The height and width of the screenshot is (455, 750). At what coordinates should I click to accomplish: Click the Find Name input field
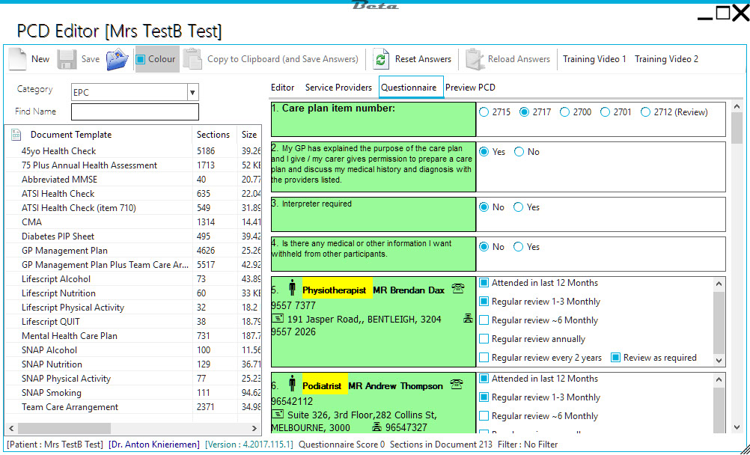(x=135, y=112)
